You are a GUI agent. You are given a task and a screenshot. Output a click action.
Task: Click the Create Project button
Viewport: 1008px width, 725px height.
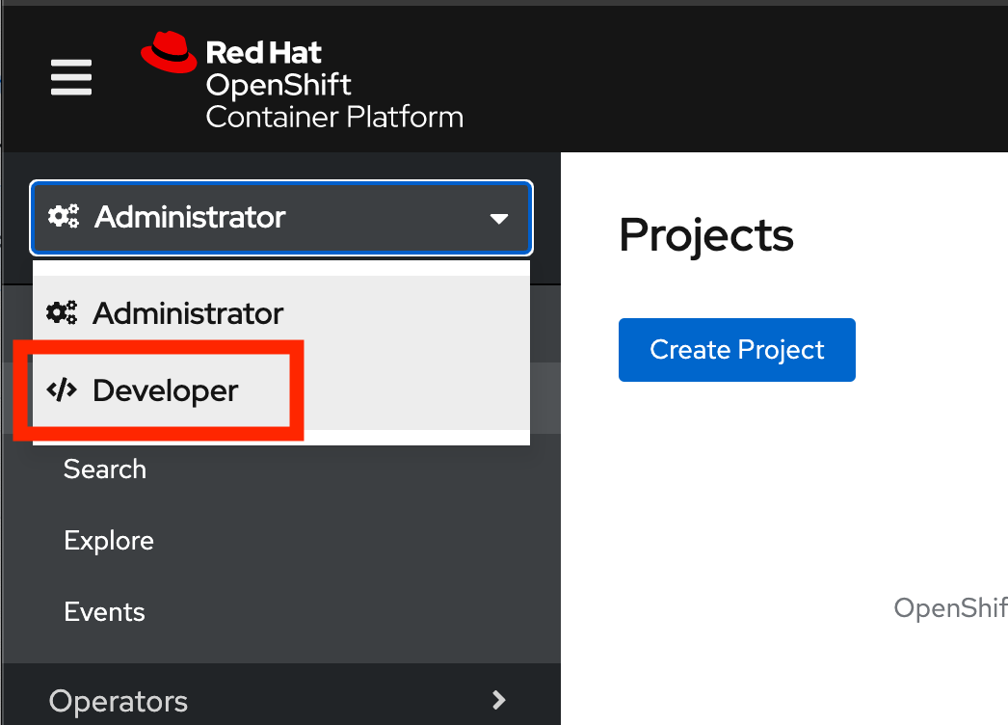[736, 350]
